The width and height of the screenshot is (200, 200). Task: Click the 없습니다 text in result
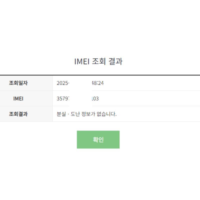(106, 114)
